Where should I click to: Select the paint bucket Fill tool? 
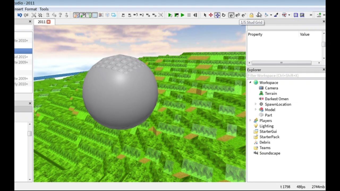[x=266, y=15]
